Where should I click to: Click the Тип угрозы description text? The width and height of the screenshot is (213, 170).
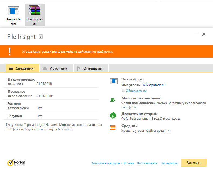(54, 127)
